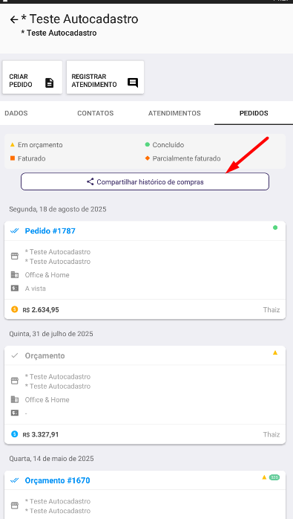This screenshot has width=293, height=519.
Task: Select the Atendimentos tab
Action: [174, 113]
